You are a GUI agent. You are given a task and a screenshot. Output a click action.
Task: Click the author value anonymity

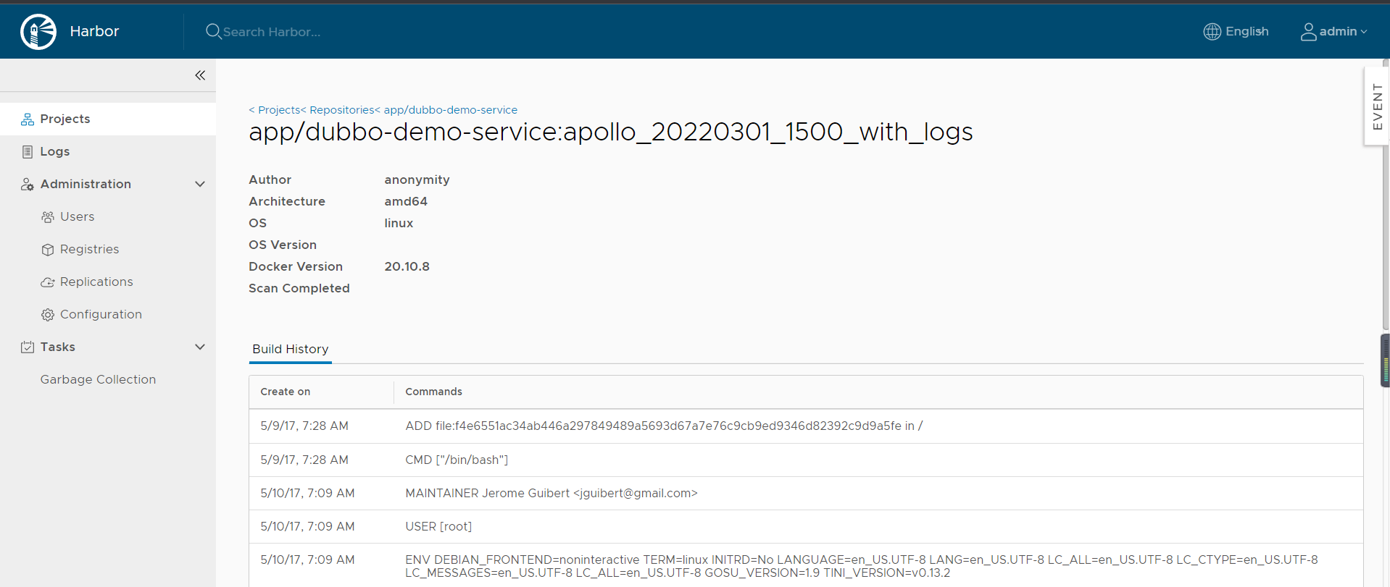417,180
